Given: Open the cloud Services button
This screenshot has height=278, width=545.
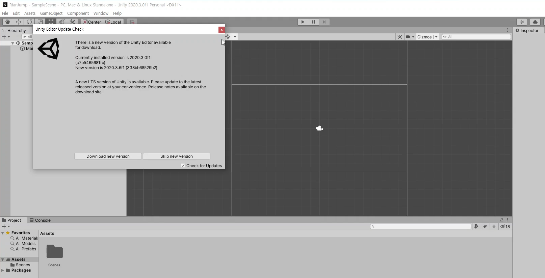Looking at the screenshot, I should click(x=535, y=22).
